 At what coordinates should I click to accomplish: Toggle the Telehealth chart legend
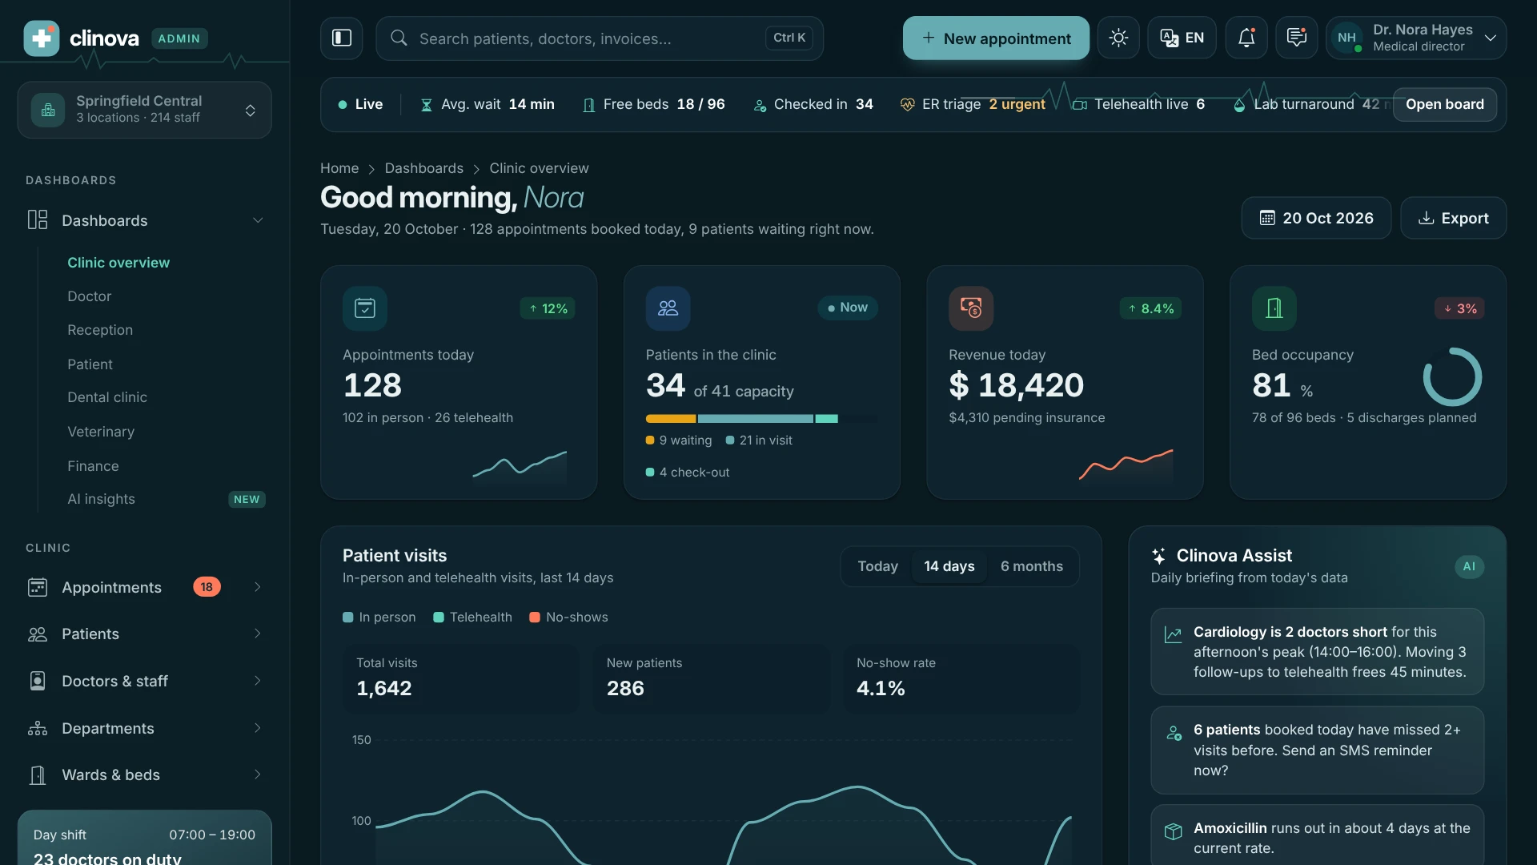click(x=472, y=618)
